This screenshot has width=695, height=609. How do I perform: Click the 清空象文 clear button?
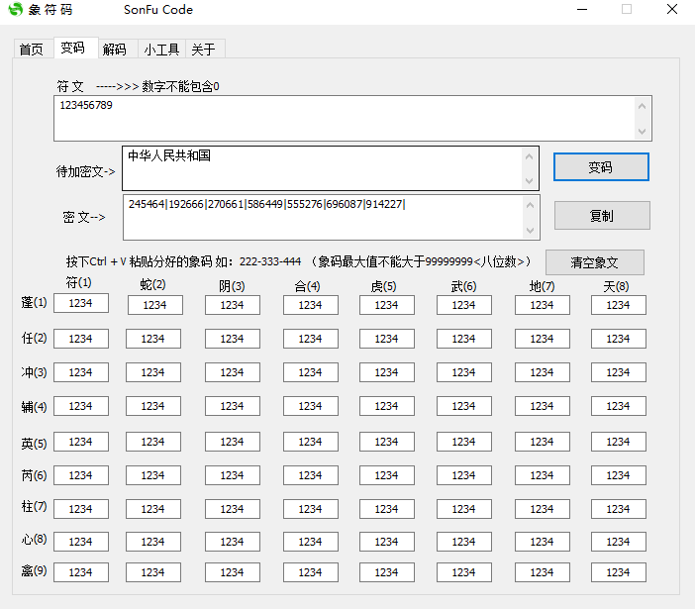click(x=594, y=262)
